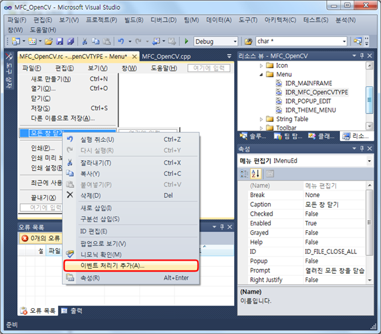381x334 pixels.
Task: Choose 구분선 삽입(S) in context menu
Action: 131,219
